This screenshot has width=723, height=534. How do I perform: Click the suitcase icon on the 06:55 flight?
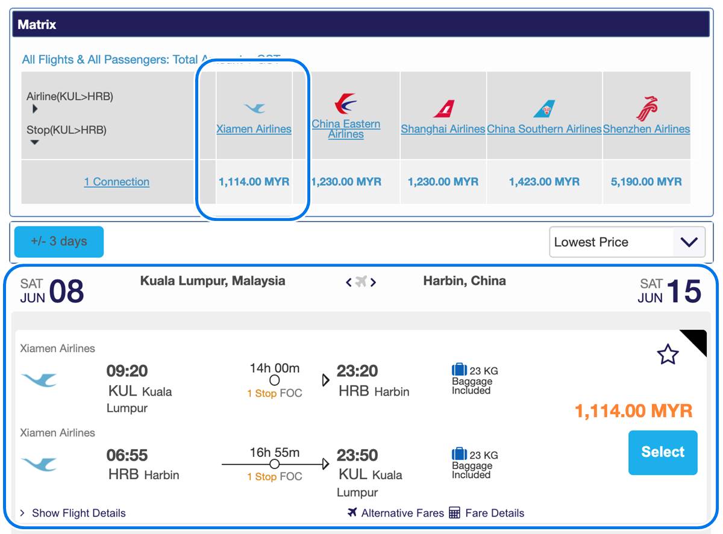pos(459,455)
